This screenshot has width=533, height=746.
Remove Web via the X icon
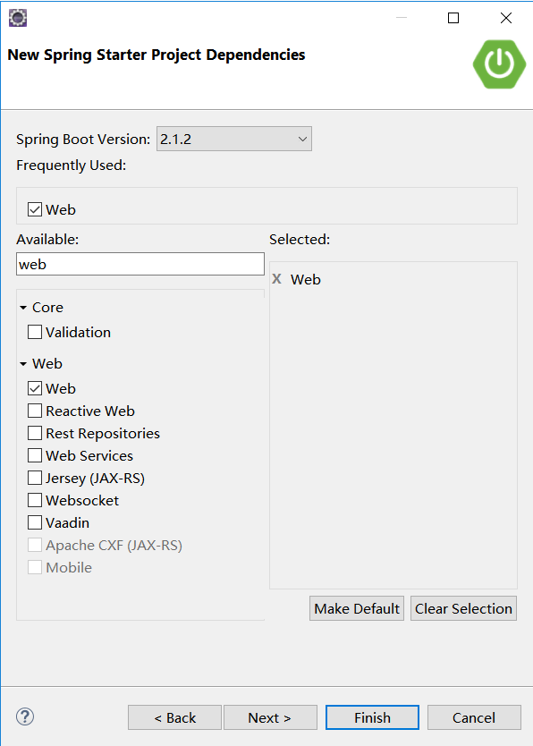277,279
